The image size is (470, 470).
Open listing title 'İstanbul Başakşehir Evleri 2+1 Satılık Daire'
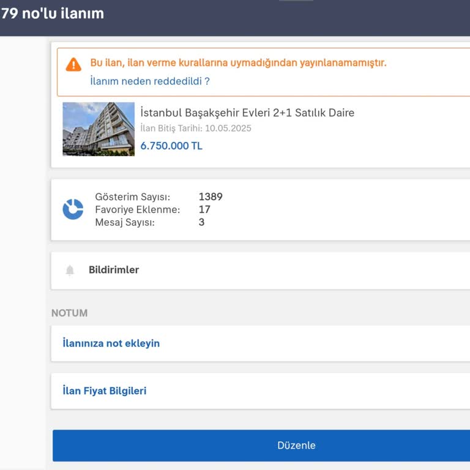pos(247,113)
